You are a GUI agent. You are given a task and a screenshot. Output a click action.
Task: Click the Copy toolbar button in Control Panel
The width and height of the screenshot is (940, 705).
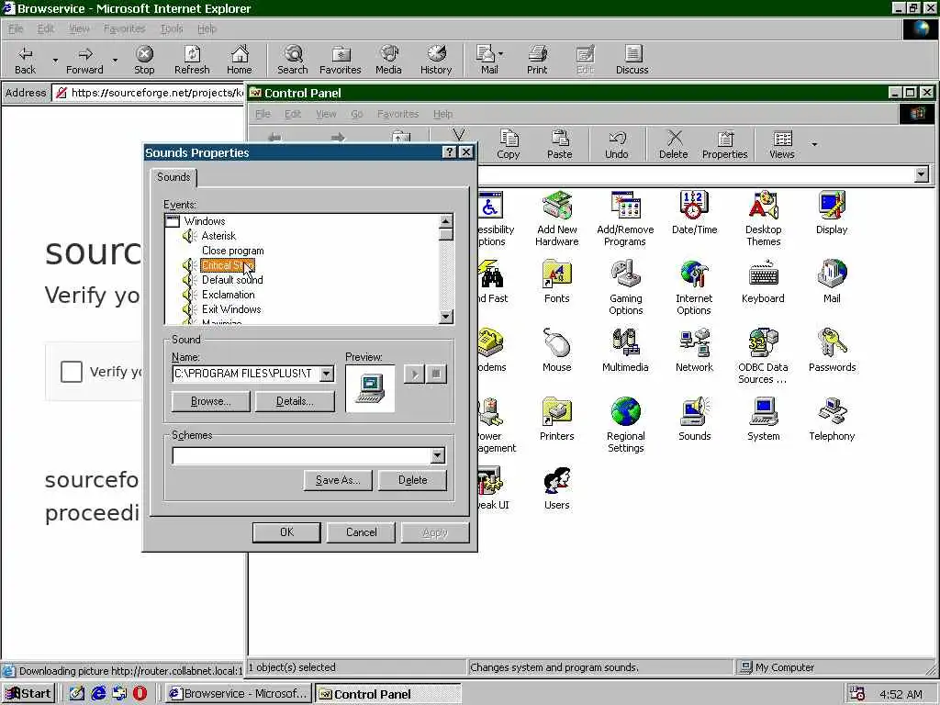point(509,144)
